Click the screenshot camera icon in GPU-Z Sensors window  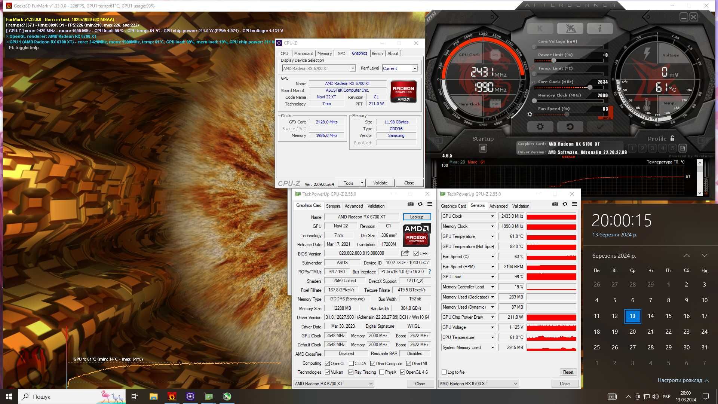pyautogui.click(x=555, y=204)
